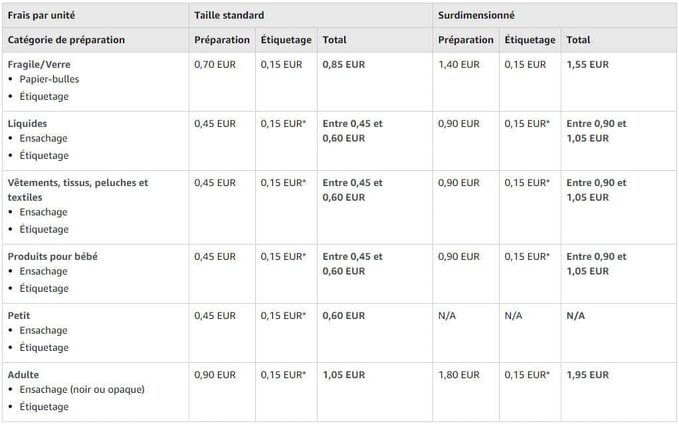
Task: Click the 0,60 EUR total in Petit row
Action: [x=344, y=316]
